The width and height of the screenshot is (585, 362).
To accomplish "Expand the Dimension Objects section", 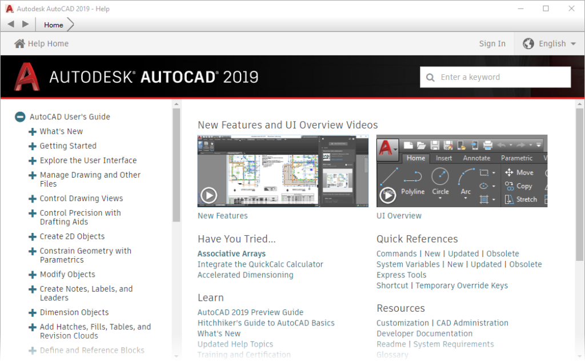I will (31, 312).
